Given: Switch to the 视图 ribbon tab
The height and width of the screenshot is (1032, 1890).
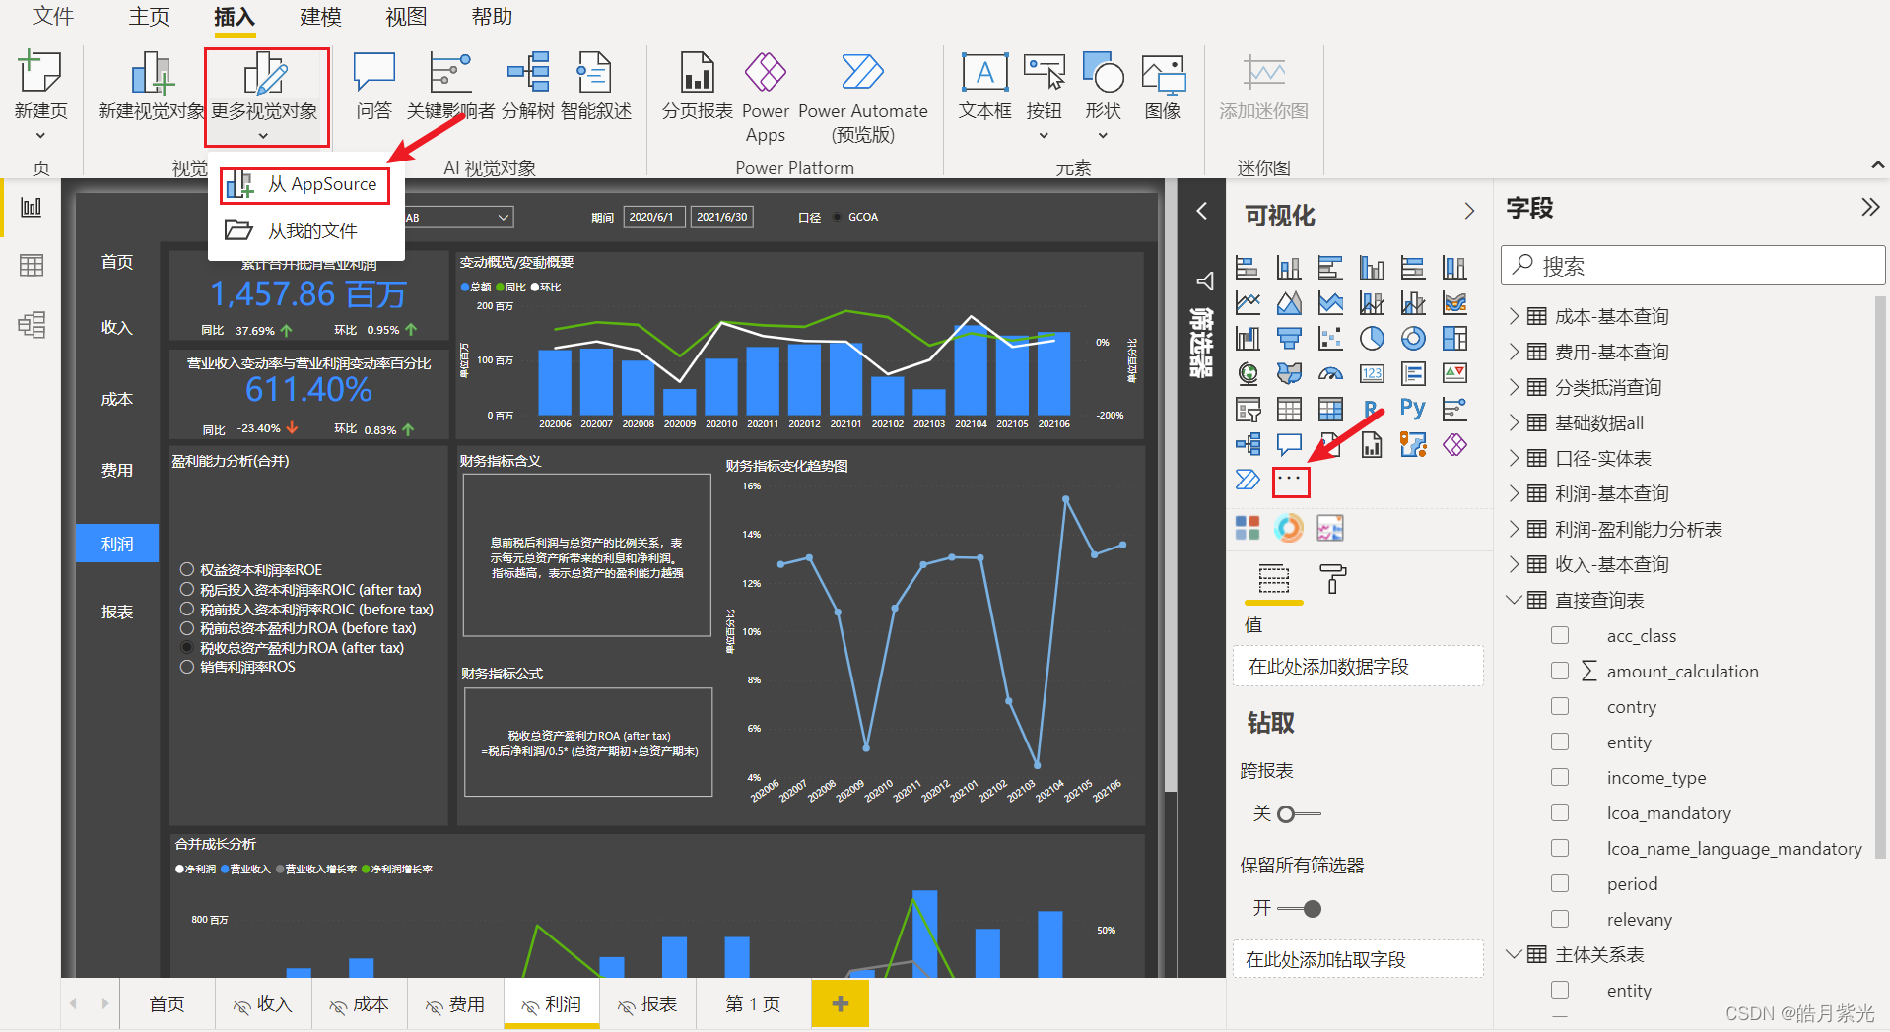Looking at the screenshot, I should pos(406,17).
